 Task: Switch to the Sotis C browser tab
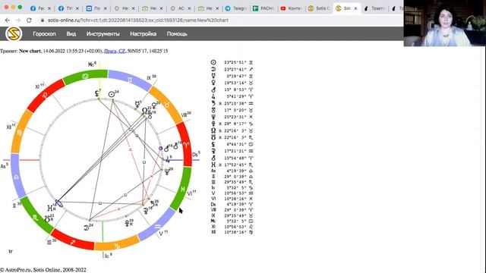click(x=319, y=8)
